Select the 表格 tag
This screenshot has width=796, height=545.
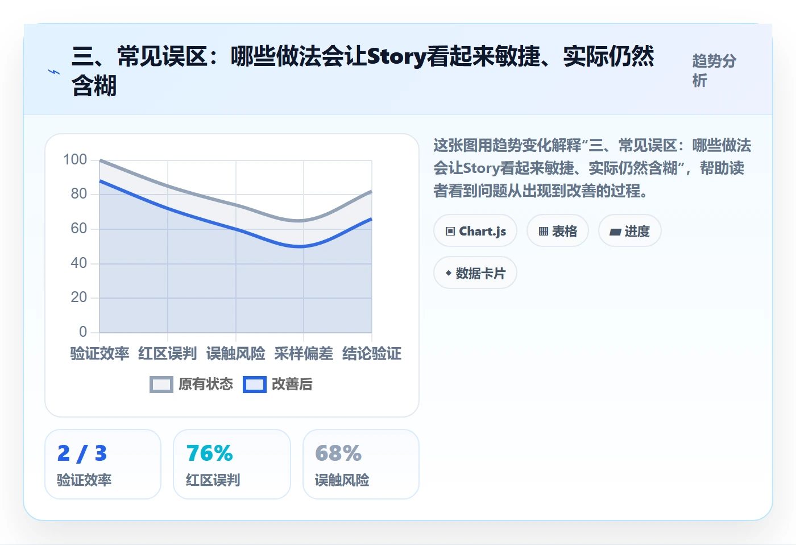[558, 231]
